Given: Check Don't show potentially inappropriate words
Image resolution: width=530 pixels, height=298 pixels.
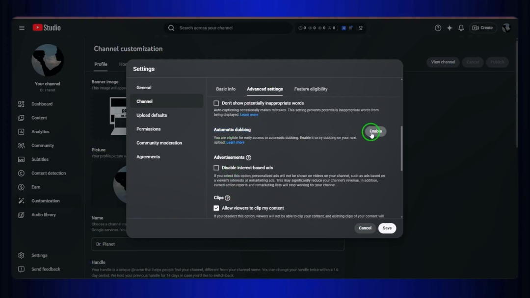Looking at the screenshot, I should point(216,103).
